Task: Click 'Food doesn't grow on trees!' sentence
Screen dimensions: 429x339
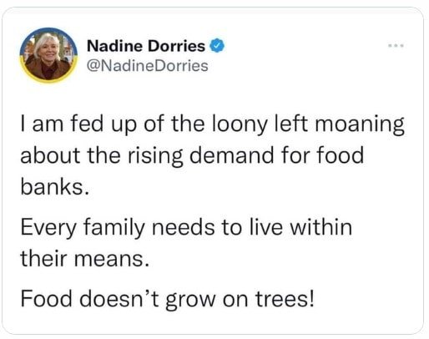Action: (168, 300)
